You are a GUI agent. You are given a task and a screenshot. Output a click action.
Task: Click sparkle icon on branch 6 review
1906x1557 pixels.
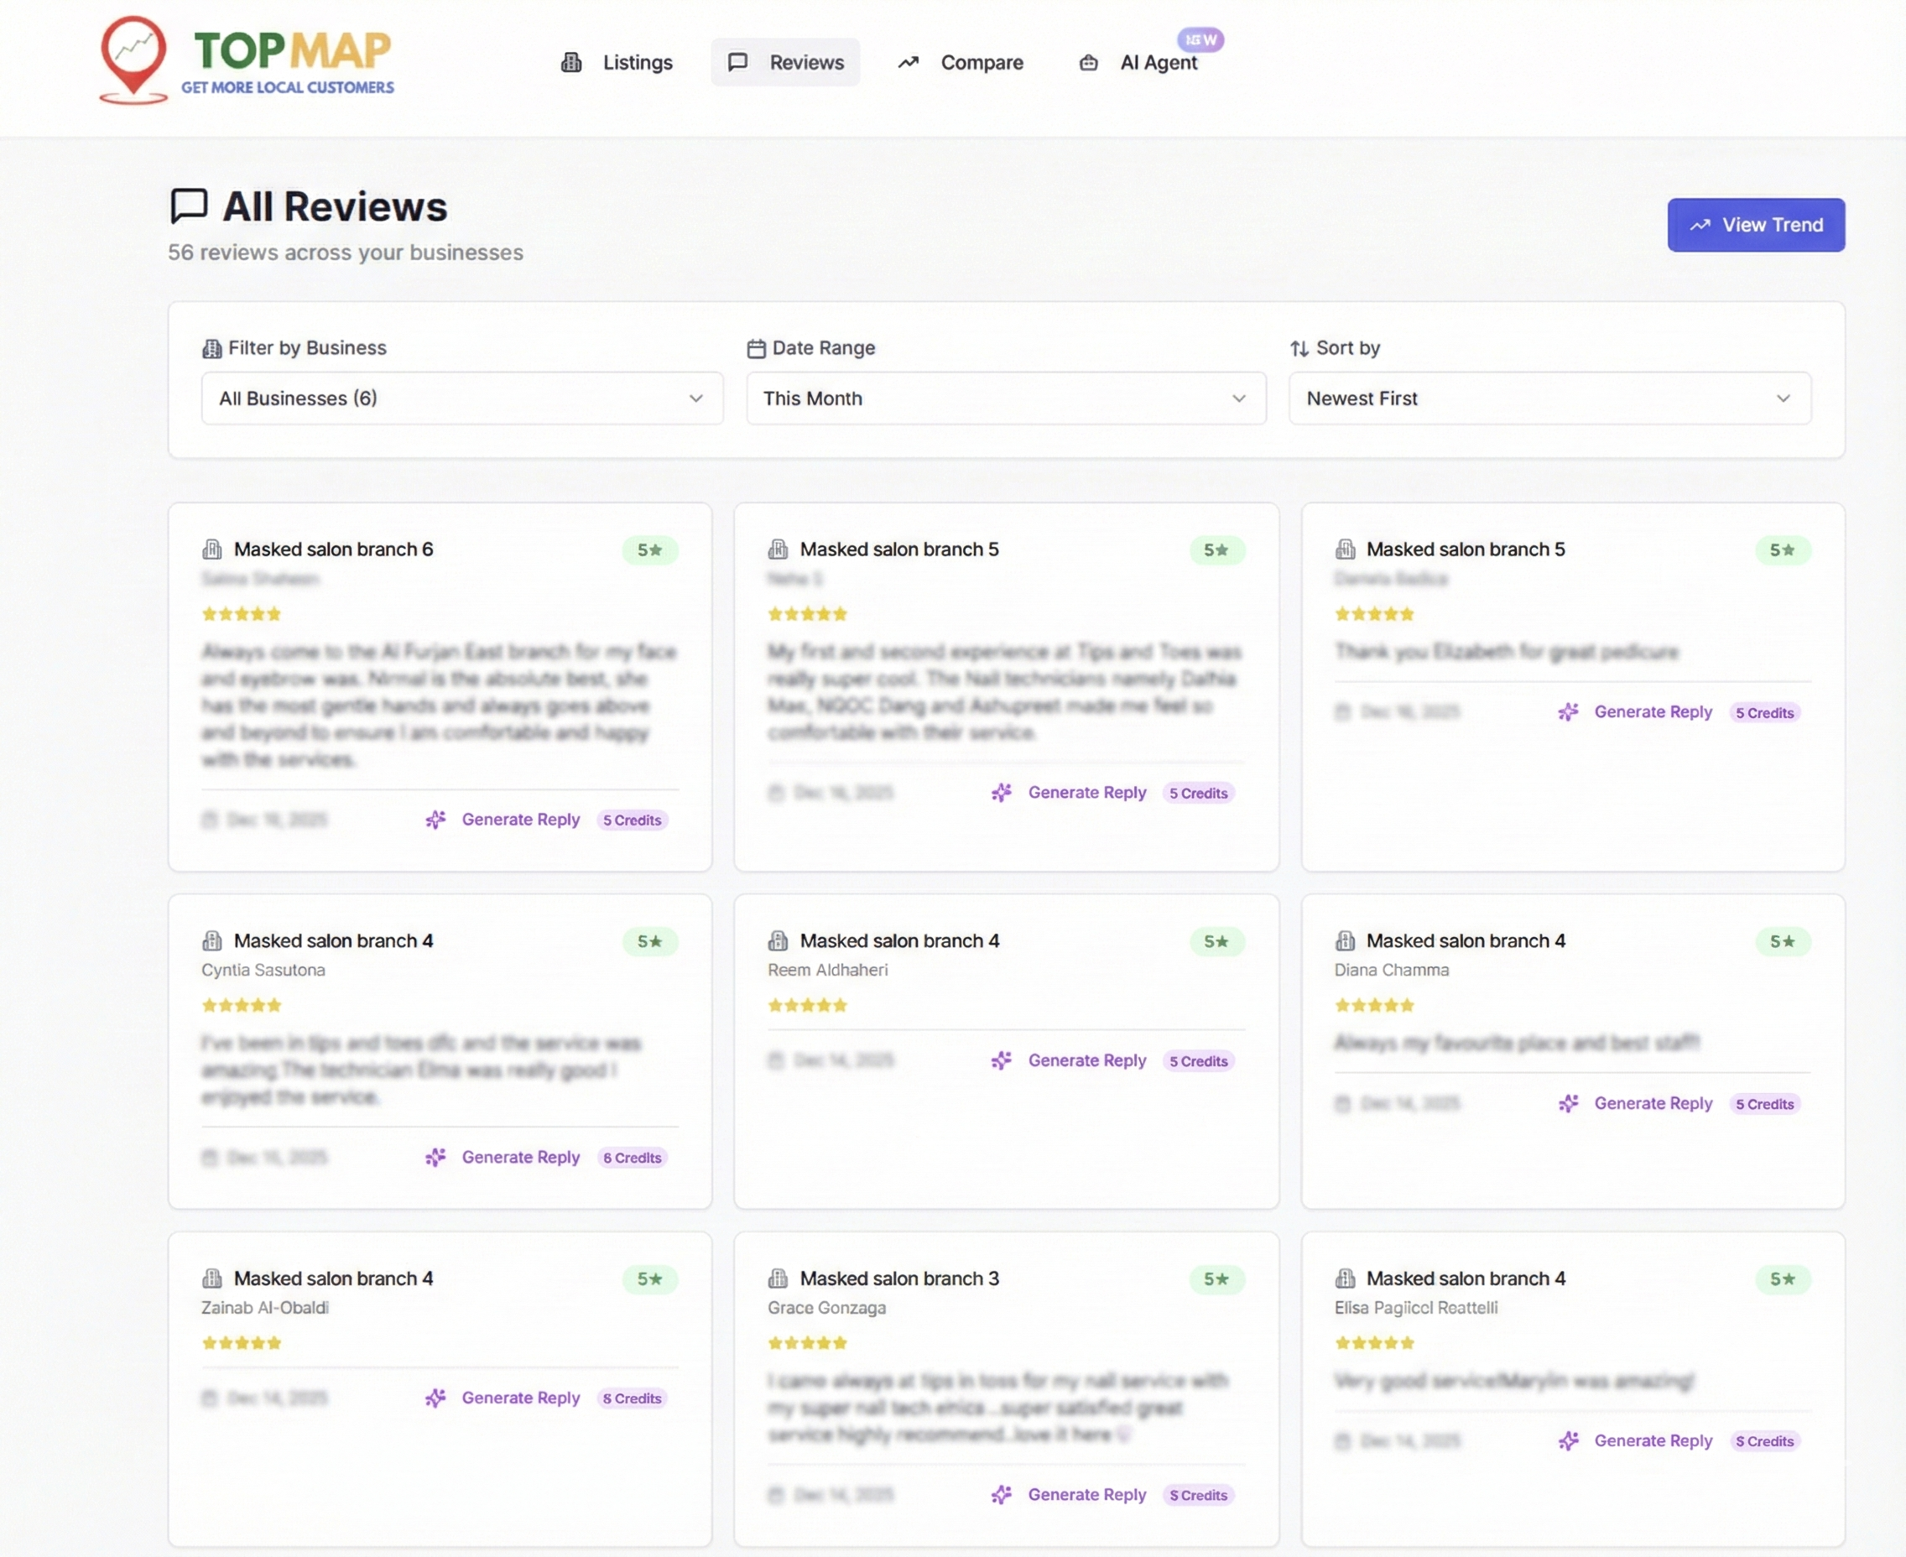[435, 820]
